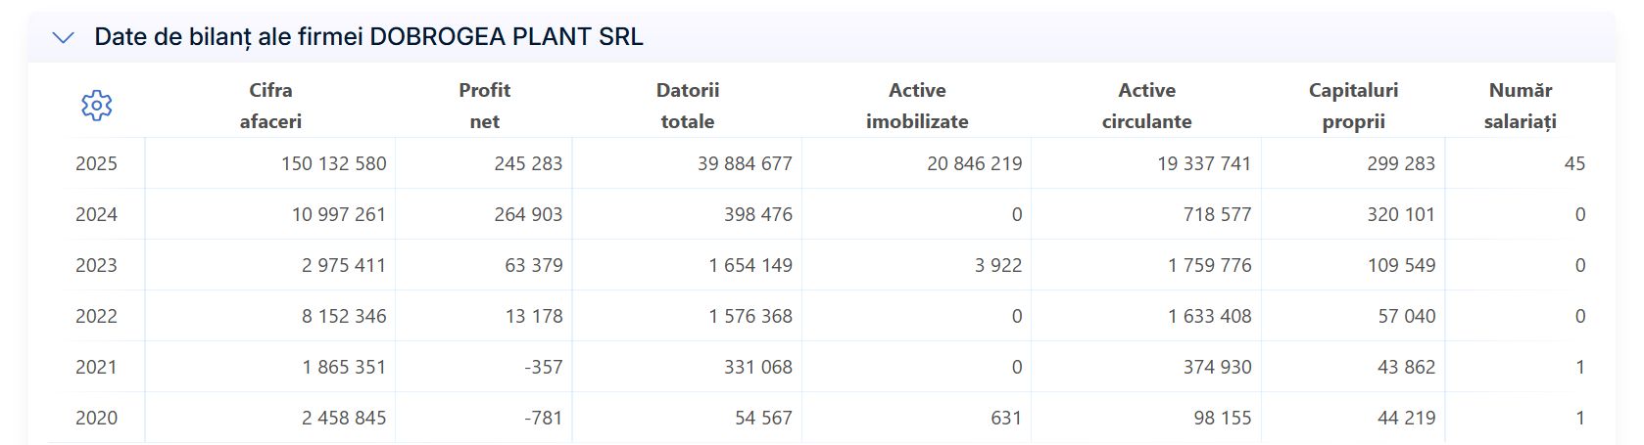Click employee count 45 in 2025 row

click(x=1574, y=163)
